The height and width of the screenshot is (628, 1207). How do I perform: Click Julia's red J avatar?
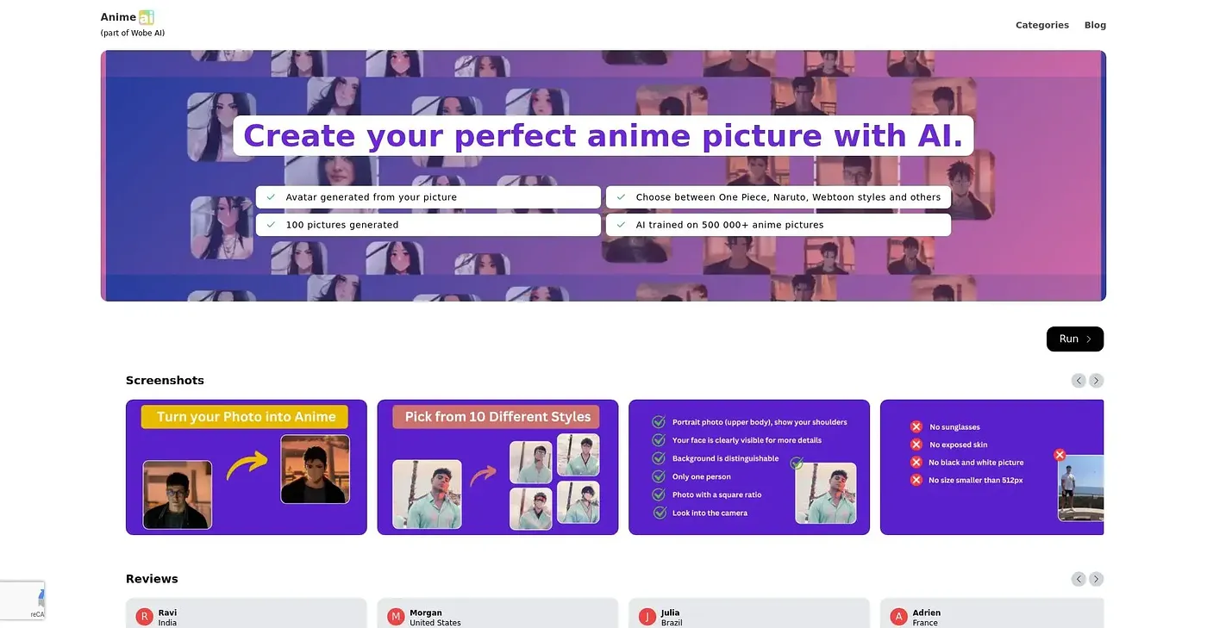point(647,617)
